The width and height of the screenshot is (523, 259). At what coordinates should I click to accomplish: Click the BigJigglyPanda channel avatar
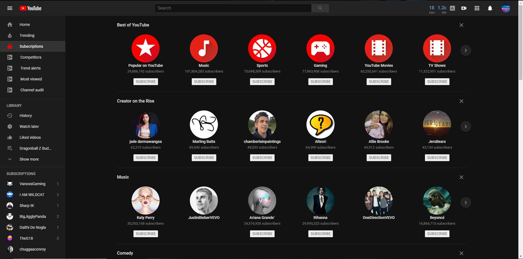click(x=10, y=216)
